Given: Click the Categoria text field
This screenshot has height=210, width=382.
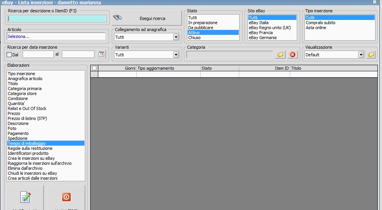Looking at the screenshot, I should click(230, 55).
